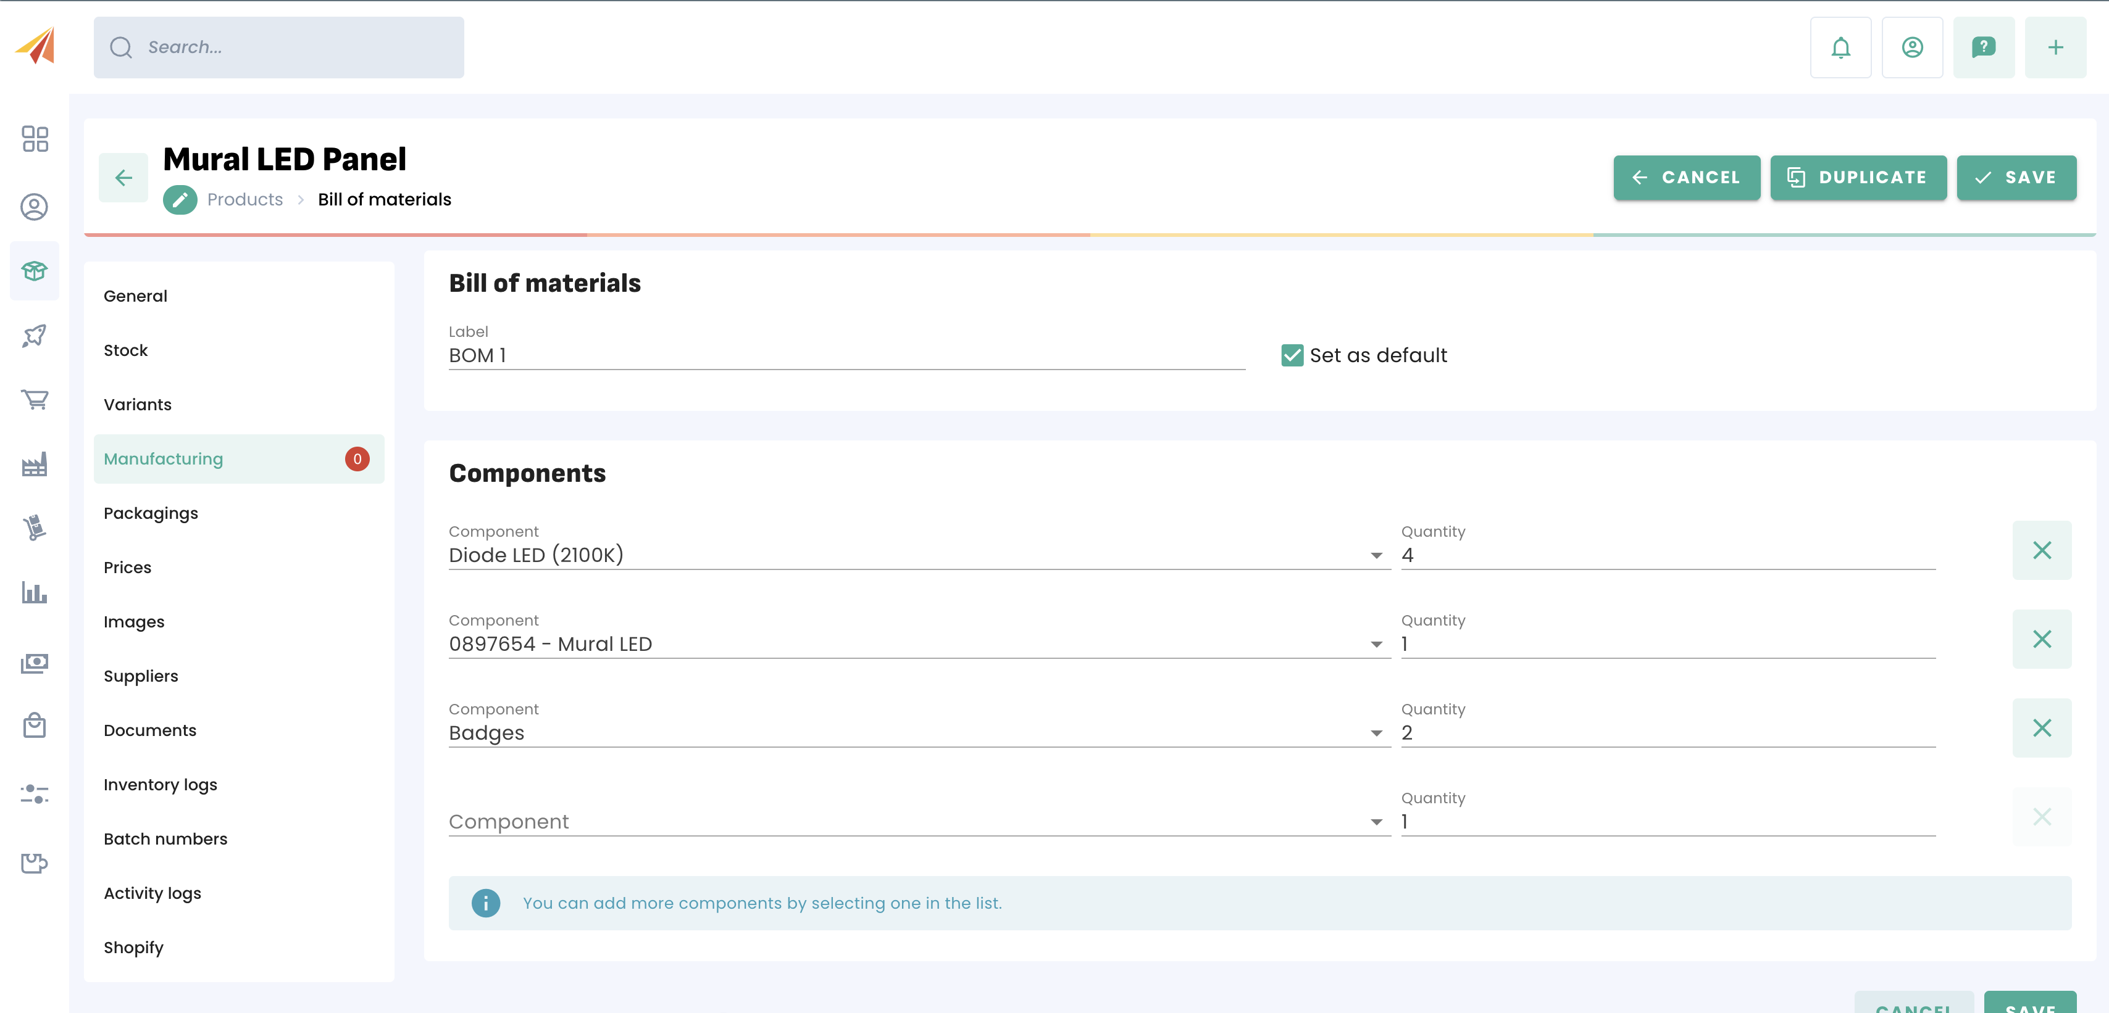This screenshot has height=1013, width=2109.
Task: Click the plus quick-add icon
Action: click(2055, 48)
